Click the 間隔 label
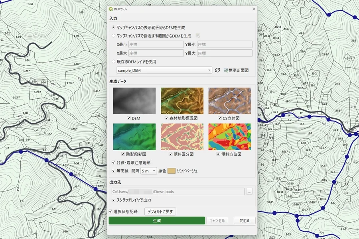Viewport: 359px width, 239px height. coord(135,171)
